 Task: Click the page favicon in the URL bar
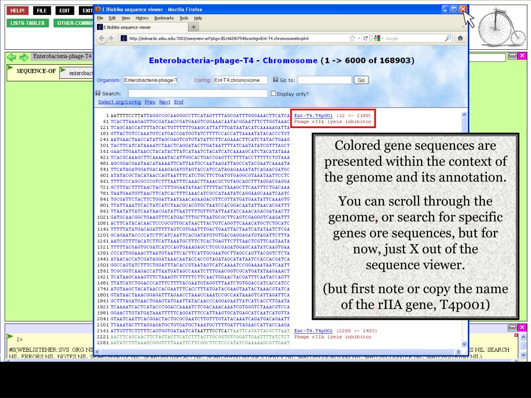(x=123, y=38)
